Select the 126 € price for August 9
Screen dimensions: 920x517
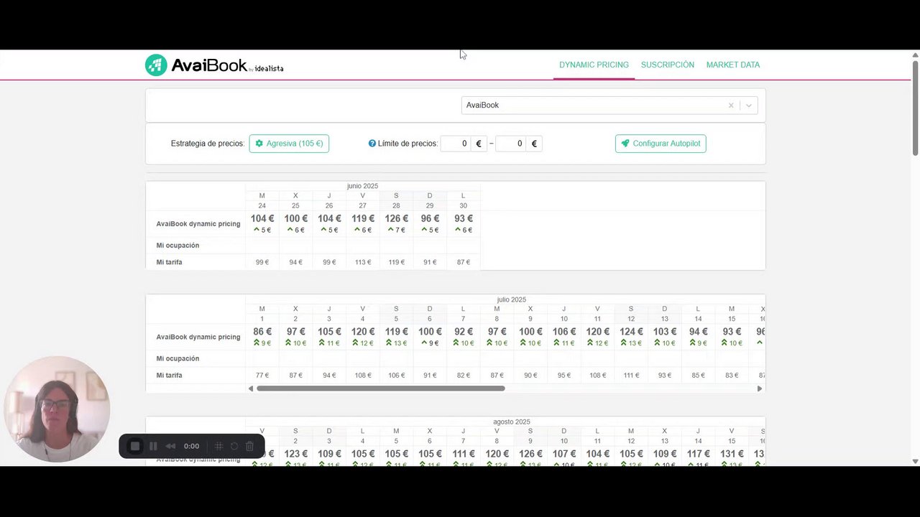pos(530,454)
